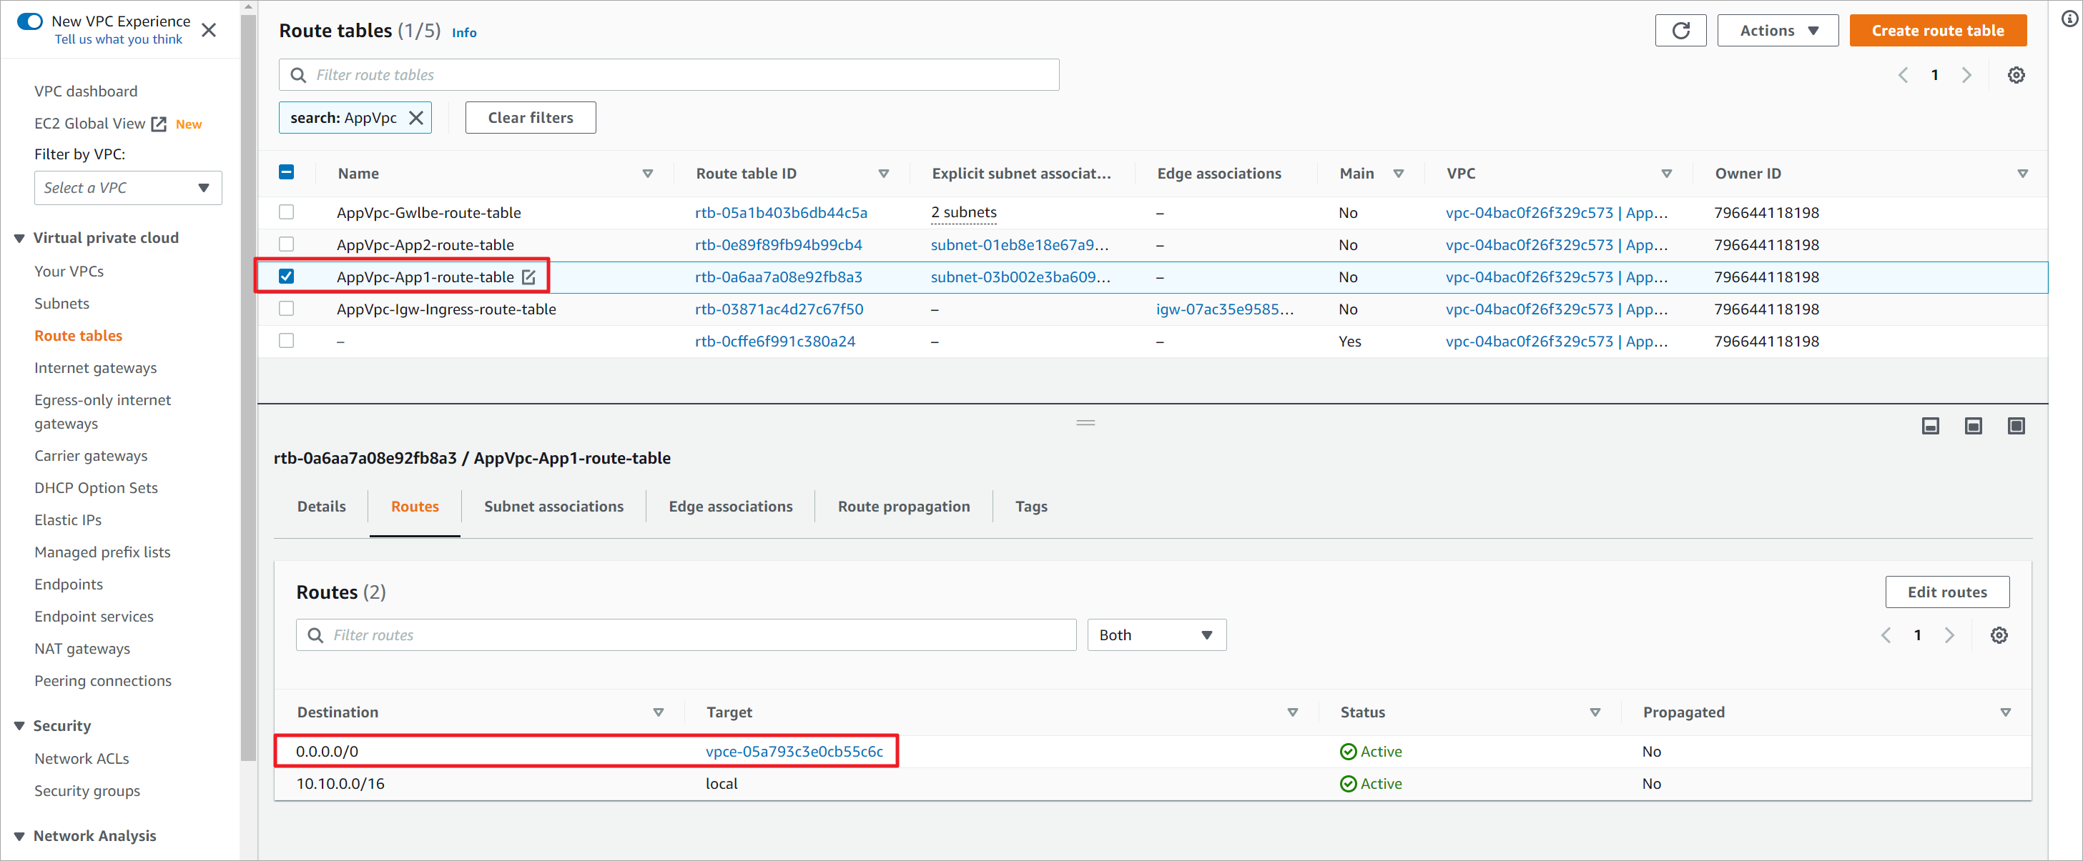Go to NAT gateways in sidebar
Screen dimensions: 2083x861
click(x=82, y=650)
